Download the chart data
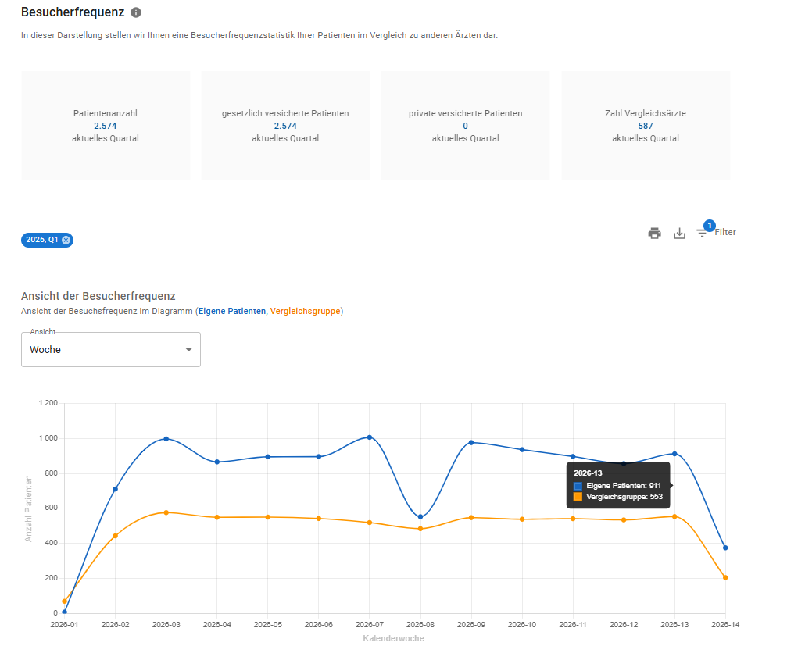The width and height of the screenshot is (805, 653). 679,234
